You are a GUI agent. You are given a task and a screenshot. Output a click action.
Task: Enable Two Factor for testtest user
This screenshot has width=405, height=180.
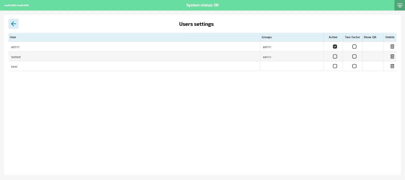pos(354,56)
